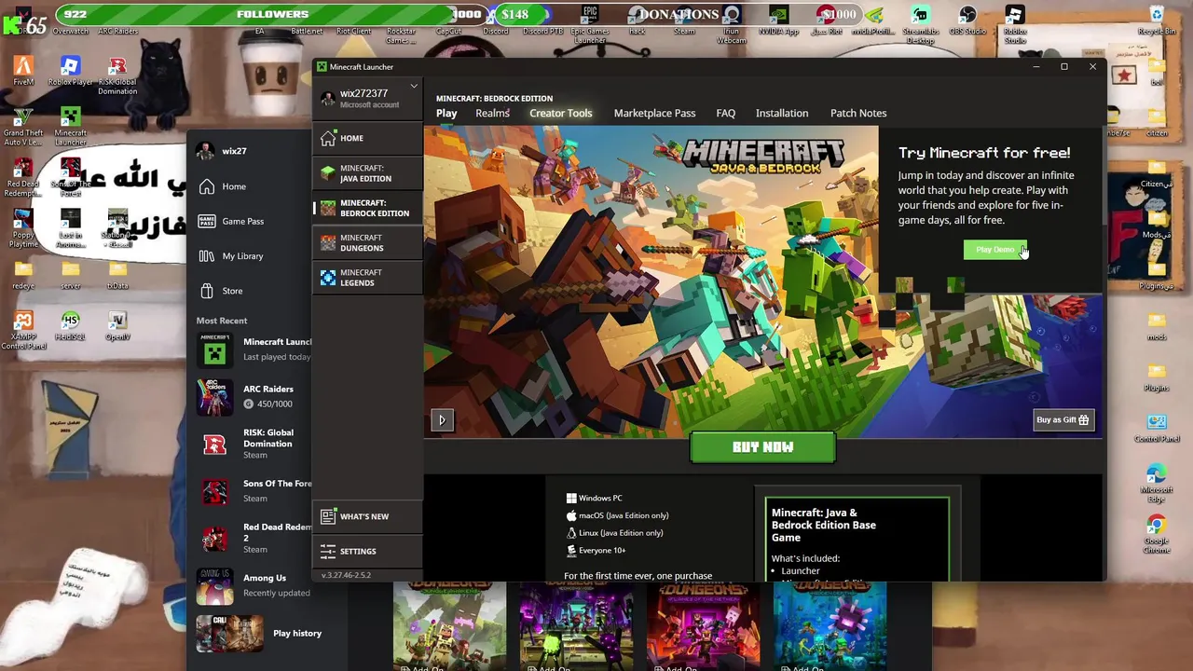Open Roblox Studio desktop shortcut
1193x671 pixels.
coord(1015,24)
